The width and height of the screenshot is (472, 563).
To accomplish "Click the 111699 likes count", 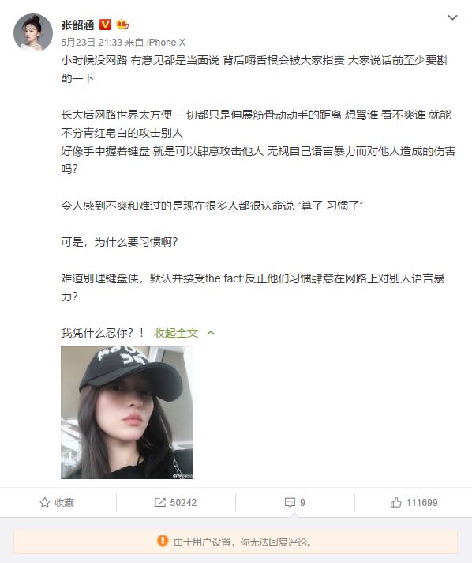I will click(421, 502).
